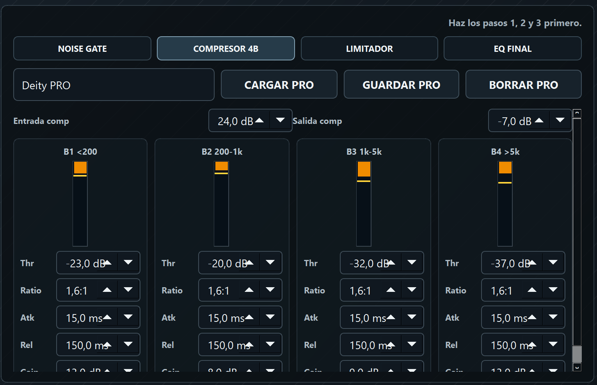Raise B3 threshold with up arrow
The width and height of the screenshot is (597, 385).
pos(391,263)
